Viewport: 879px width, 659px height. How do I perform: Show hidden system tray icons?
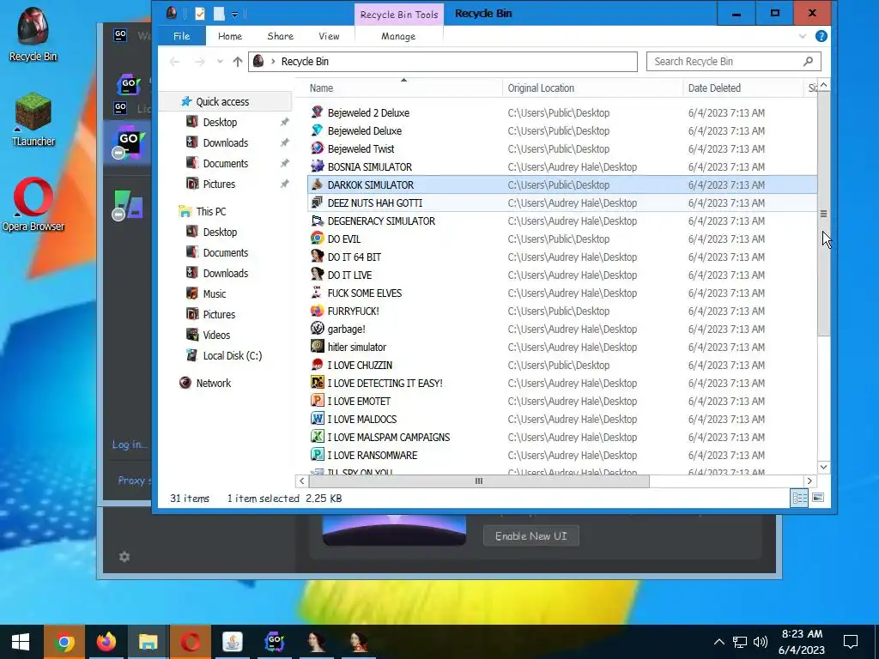pos(719,642)
